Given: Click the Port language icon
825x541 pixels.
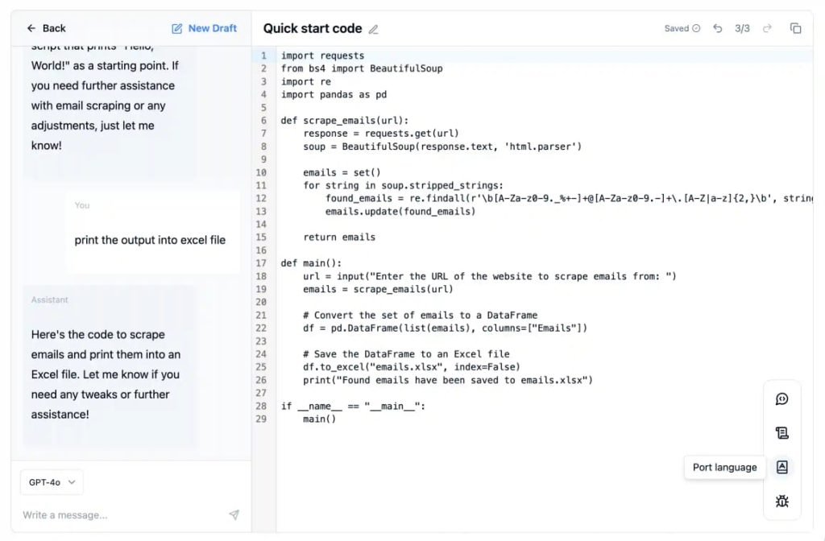Looking at the screenshot, I should 781,467.
